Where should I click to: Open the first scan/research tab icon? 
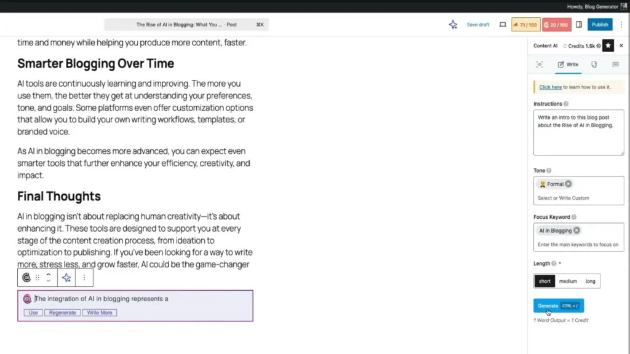(x=540, y=65)
